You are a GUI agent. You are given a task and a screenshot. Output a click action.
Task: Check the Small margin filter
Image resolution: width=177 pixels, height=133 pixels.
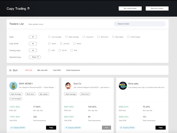pos(128,37)
